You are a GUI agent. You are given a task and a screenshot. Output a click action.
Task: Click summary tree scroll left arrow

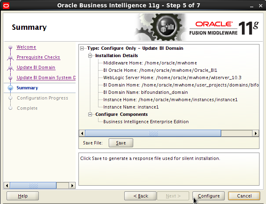(x=82, y=133)
